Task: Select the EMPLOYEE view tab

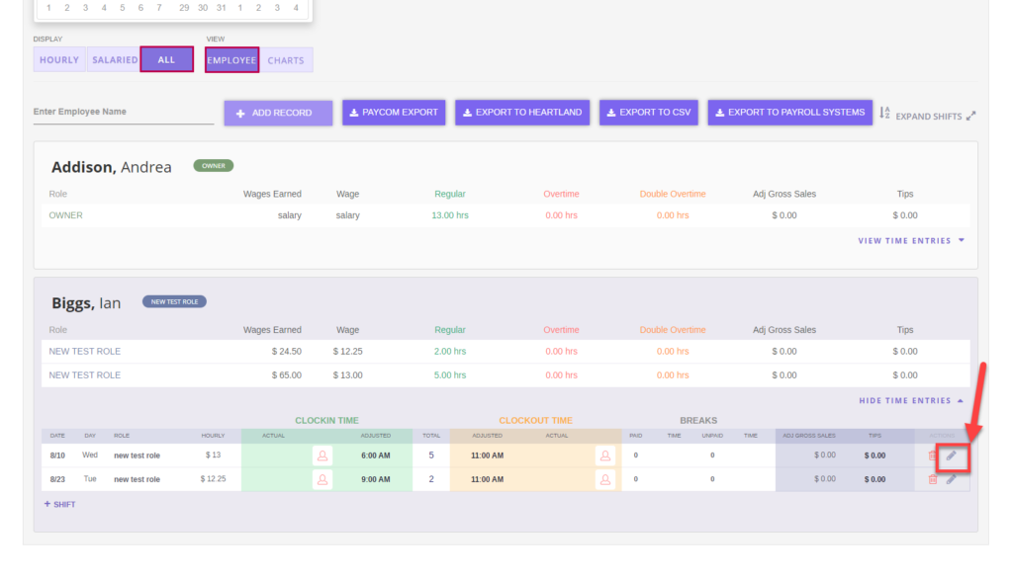Action: tap(231, 59)
